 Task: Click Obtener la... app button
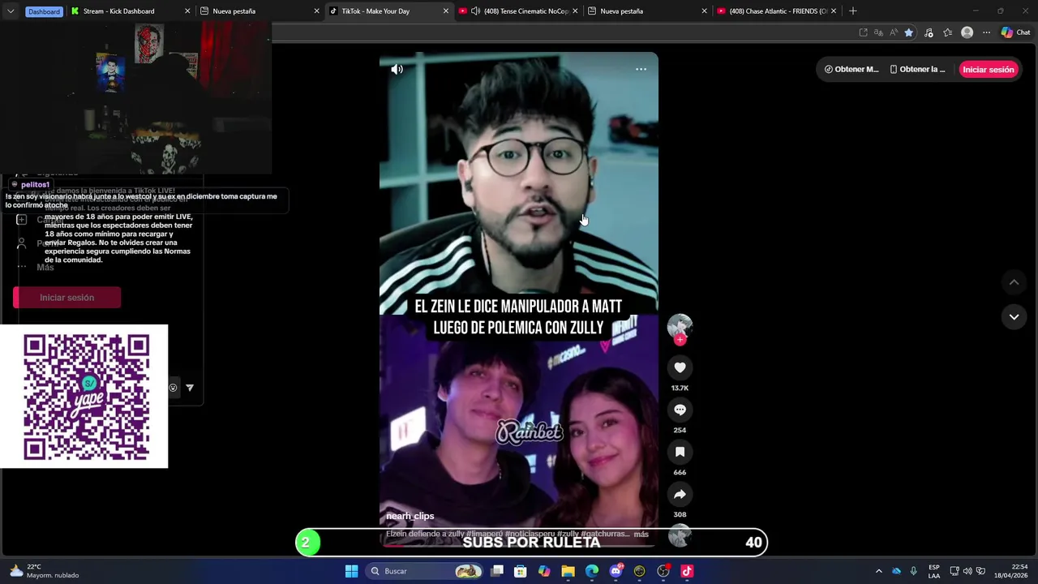(x=917, y=70)
